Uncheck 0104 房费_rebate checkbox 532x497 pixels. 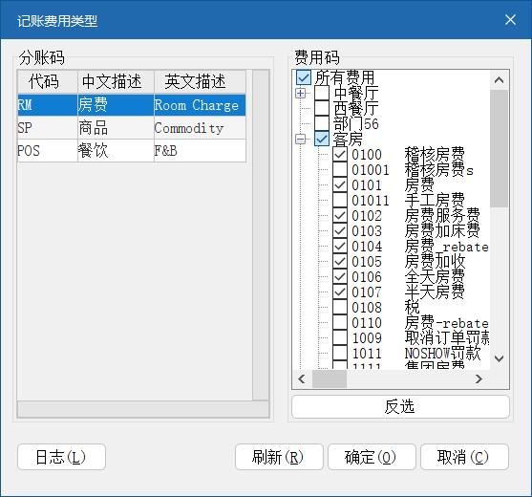coord(340,246)
